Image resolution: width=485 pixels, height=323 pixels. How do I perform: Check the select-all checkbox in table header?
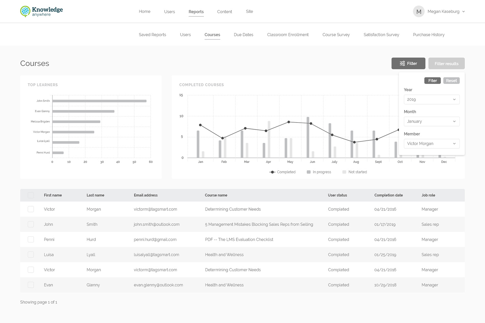point(31,195)
